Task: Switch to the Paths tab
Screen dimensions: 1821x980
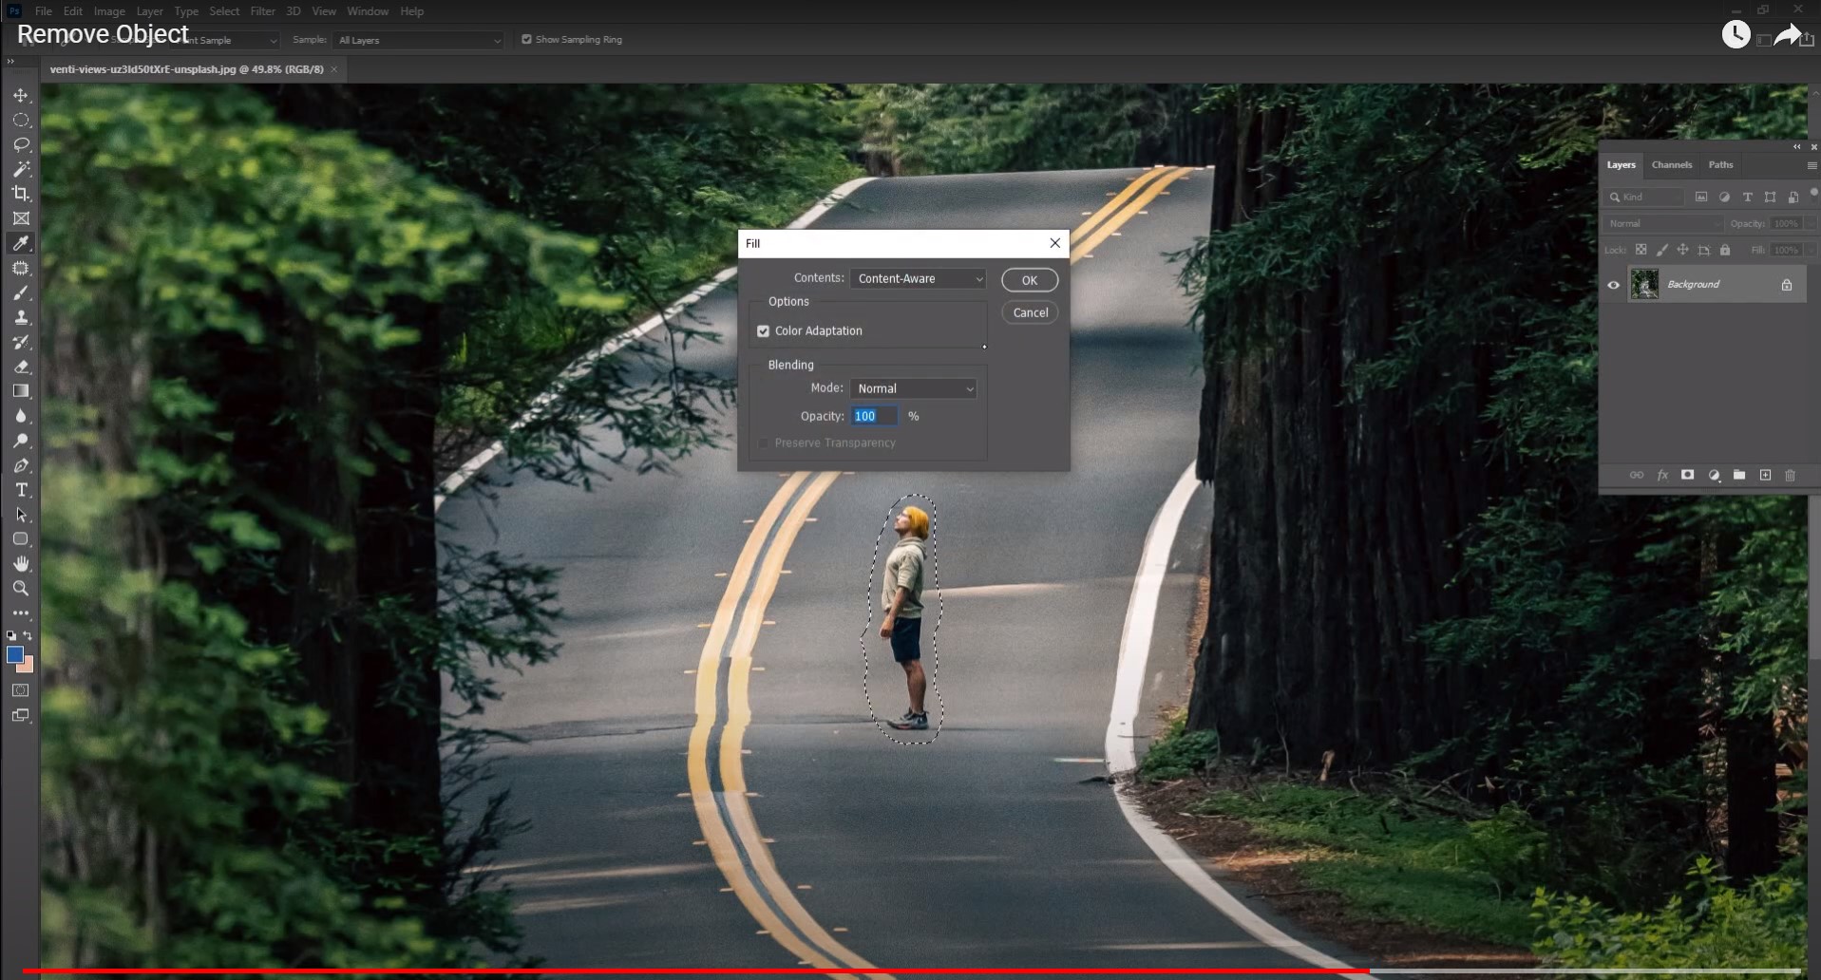Action: (1720, 165)
